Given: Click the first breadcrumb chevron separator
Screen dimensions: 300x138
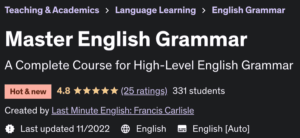Looking at the screenshot, I should (x=107, y=11).
